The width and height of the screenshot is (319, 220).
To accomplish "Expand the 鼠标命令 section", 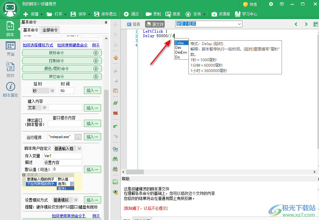I will pyautogui.click(x=62, y=53).
